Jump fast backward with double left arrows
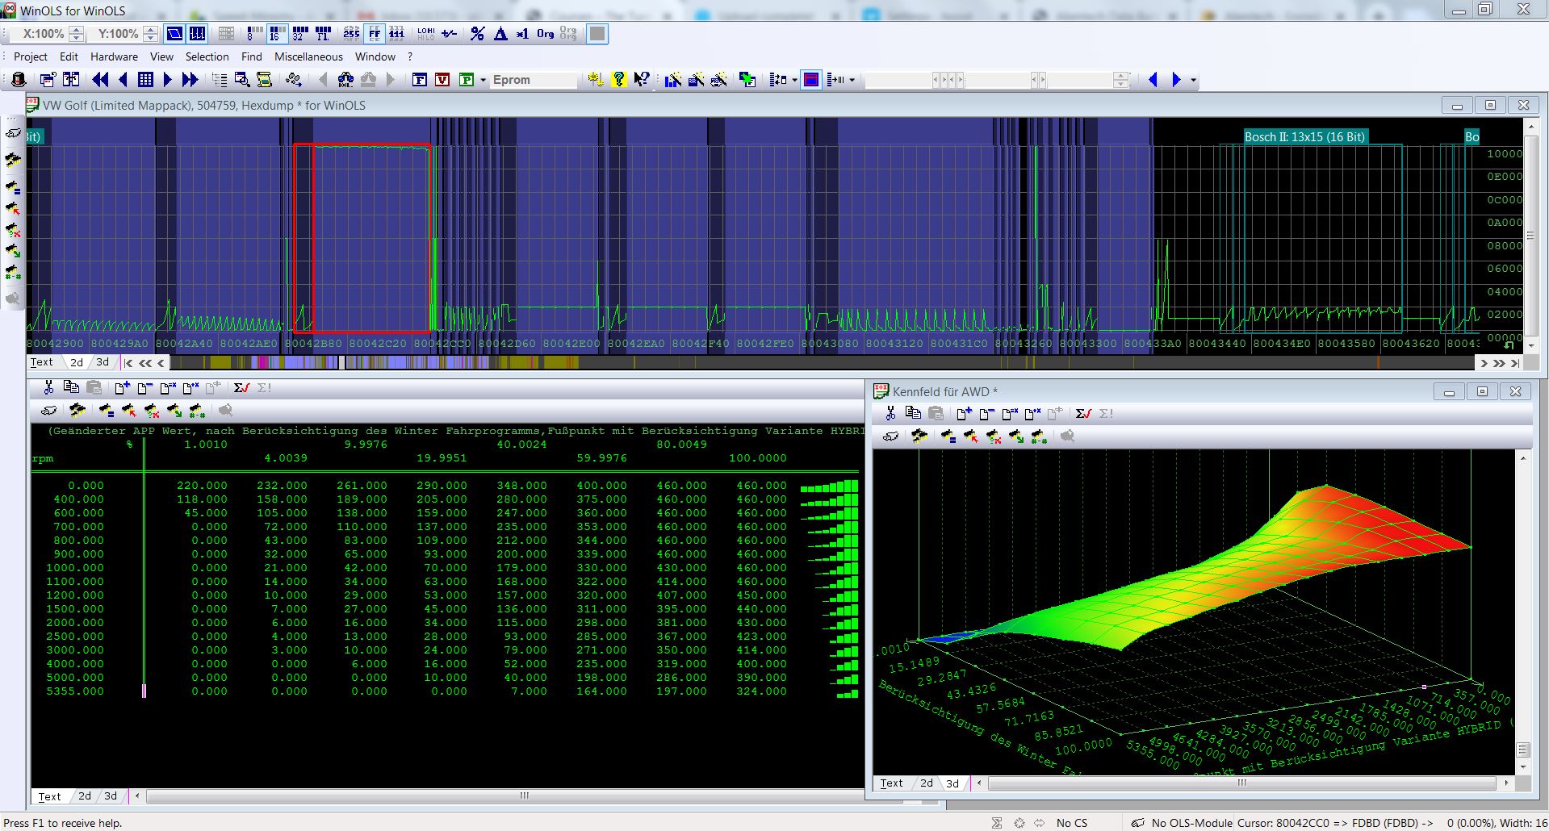Viewport: 1549px width, 831px height. pyautogui.click(x=100, y=80)
